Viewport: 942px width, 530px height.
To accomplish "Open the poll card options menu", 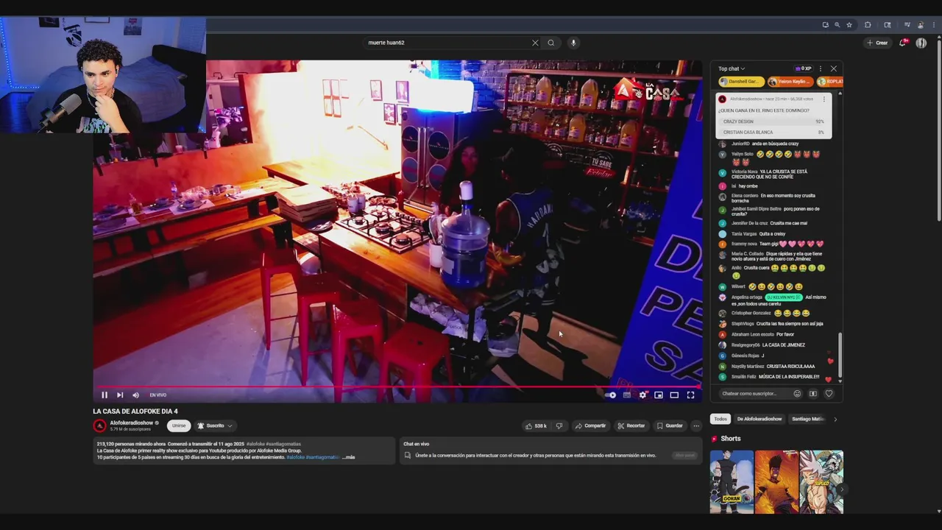I will click(824, 99).
